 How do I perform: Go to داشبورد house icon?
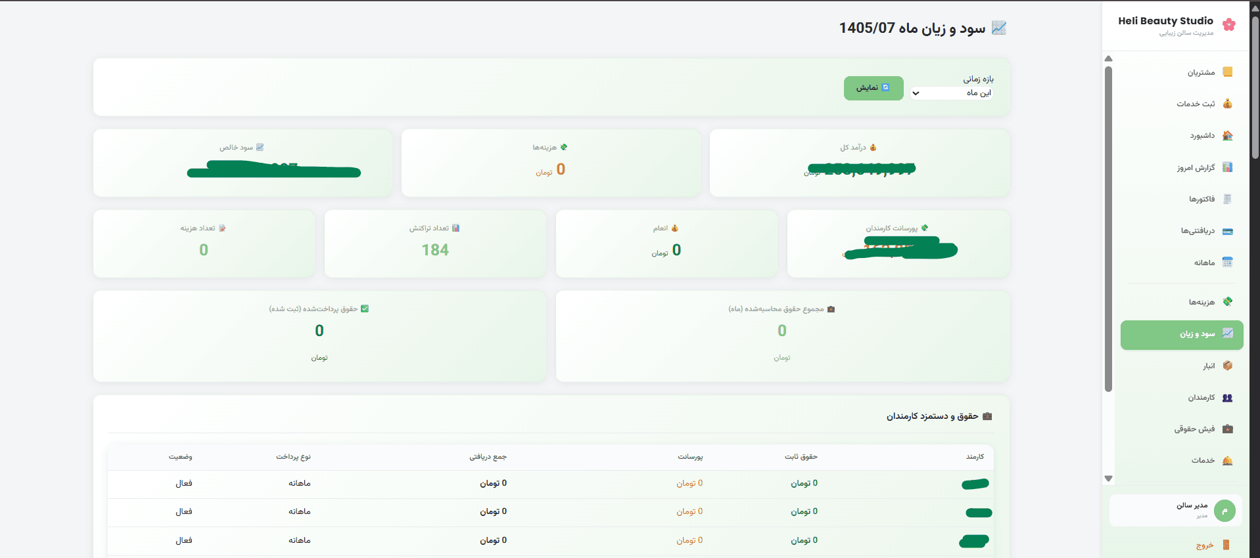point(1227,135)
